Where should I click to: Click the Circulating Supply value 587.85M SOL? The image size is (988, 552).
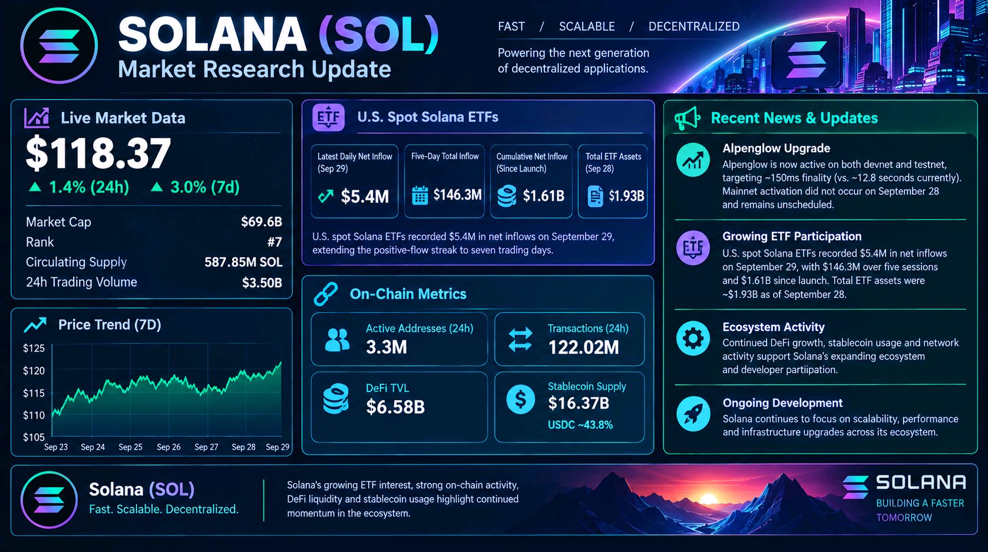click(x=243, y=262)
